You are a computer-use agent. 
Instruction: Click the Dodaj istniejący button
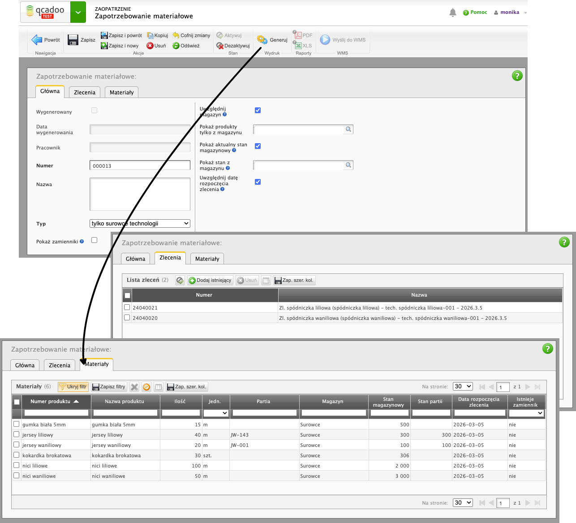click(x=210, y=281)
